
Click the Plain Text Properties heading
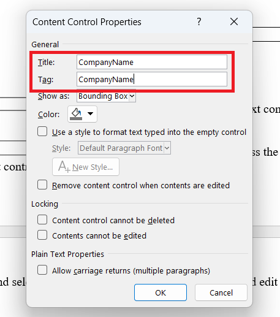tap(67, 254)
